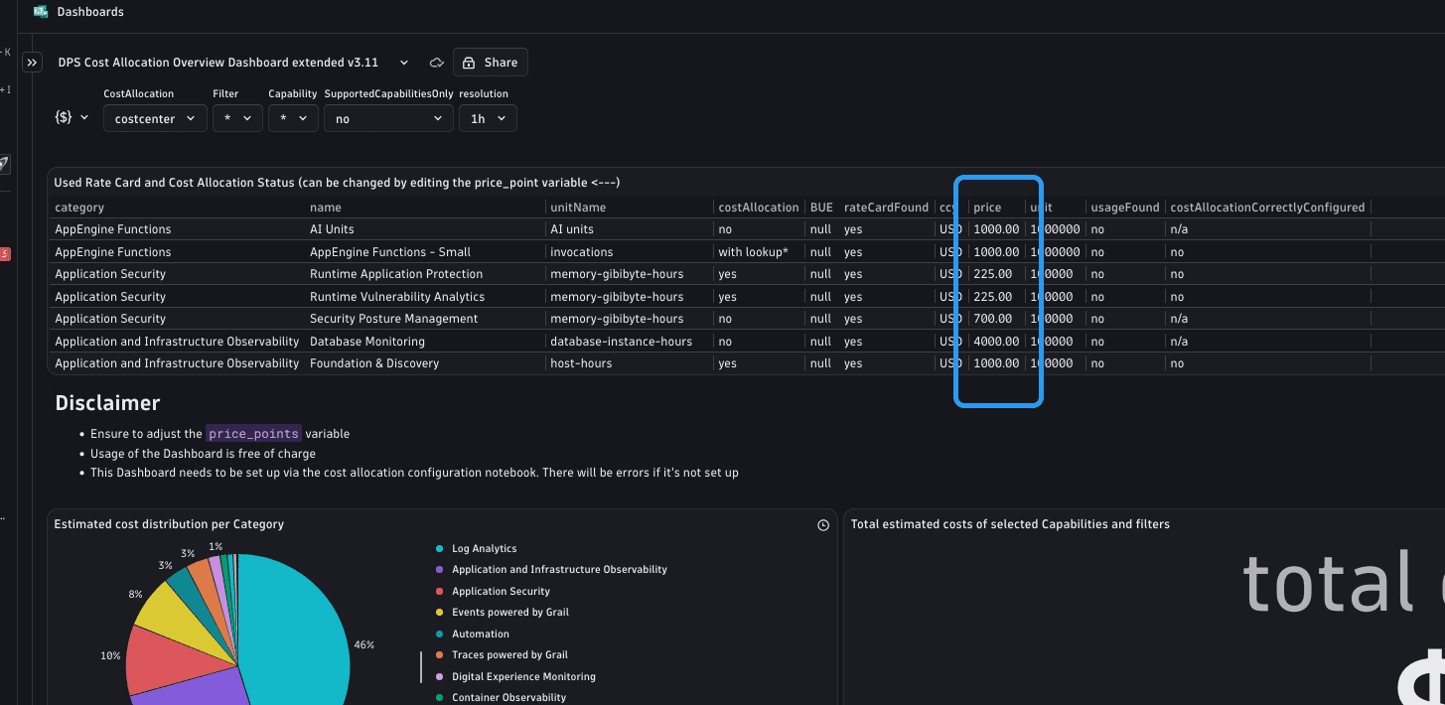Viewport: 1445px width, 705px height.
Task: Sort by the costAllocation column header
Action: pyautogui.click(x=759, y=208)
